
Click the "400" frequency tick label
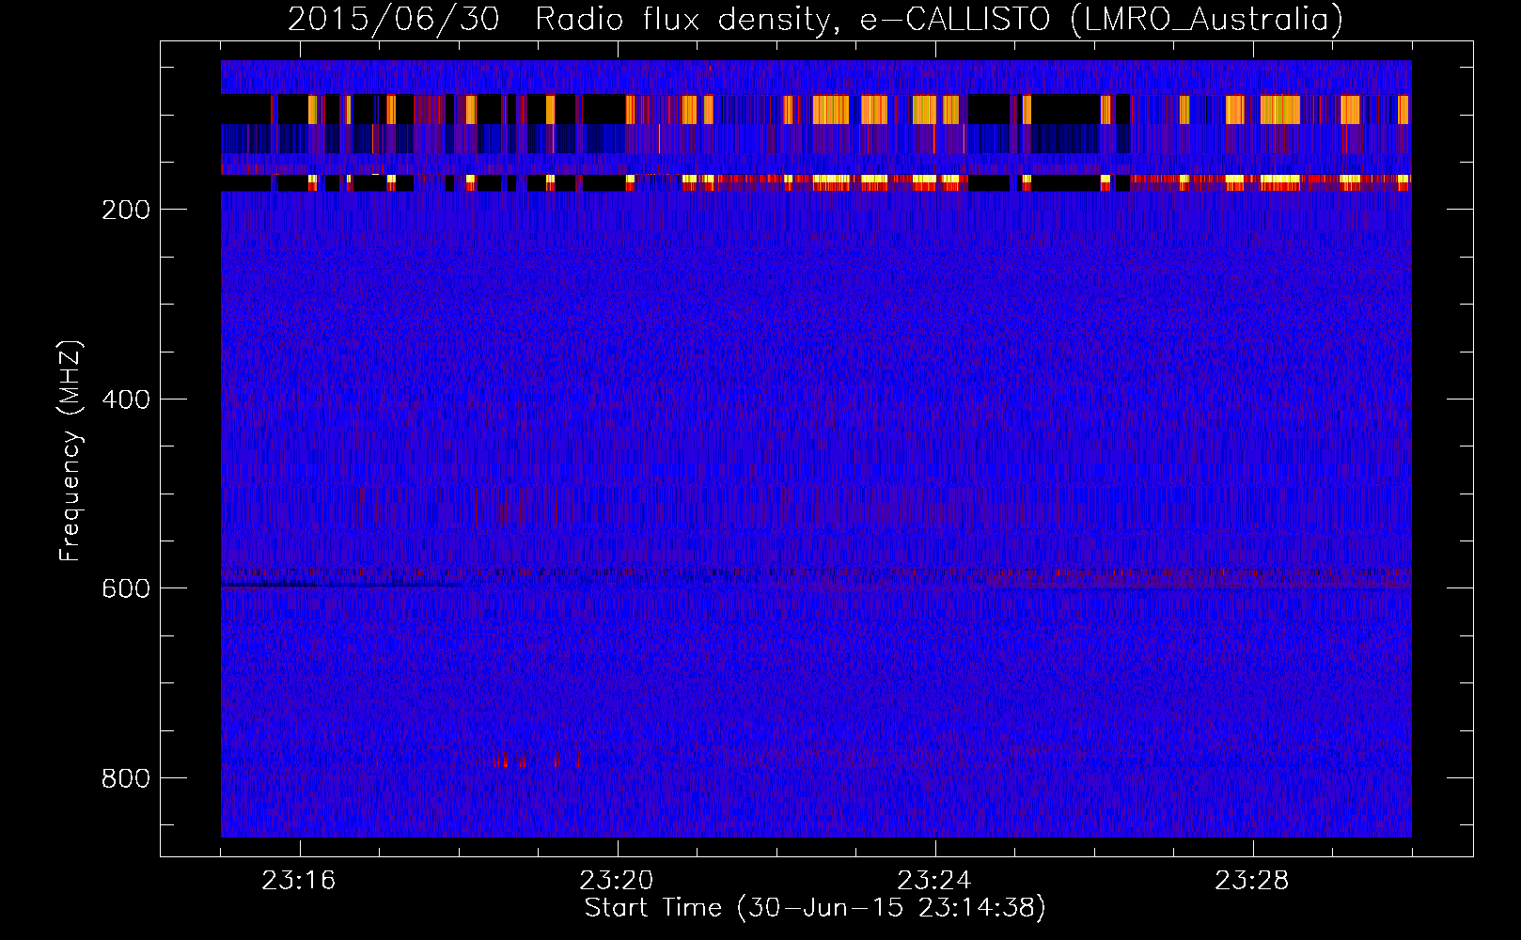(x=126, y=399)
